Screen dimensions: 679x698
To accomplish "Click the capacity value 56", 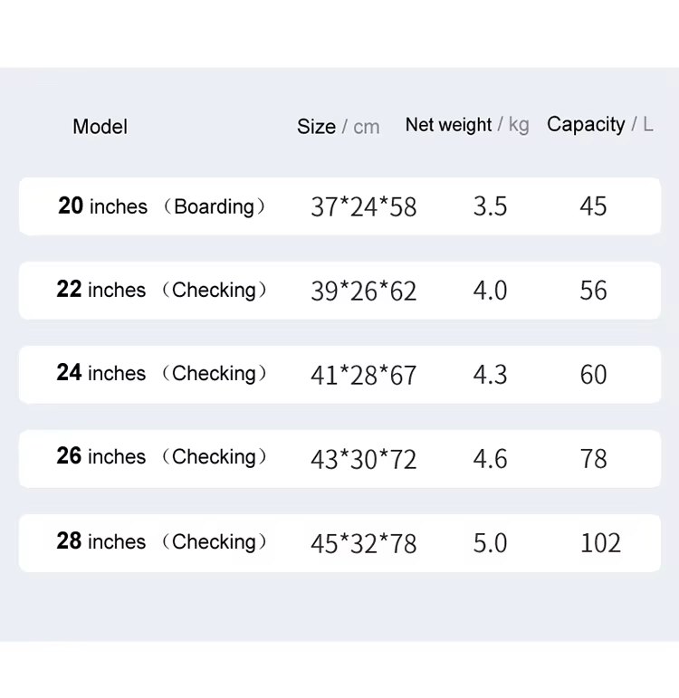I will tap(593, 291).
